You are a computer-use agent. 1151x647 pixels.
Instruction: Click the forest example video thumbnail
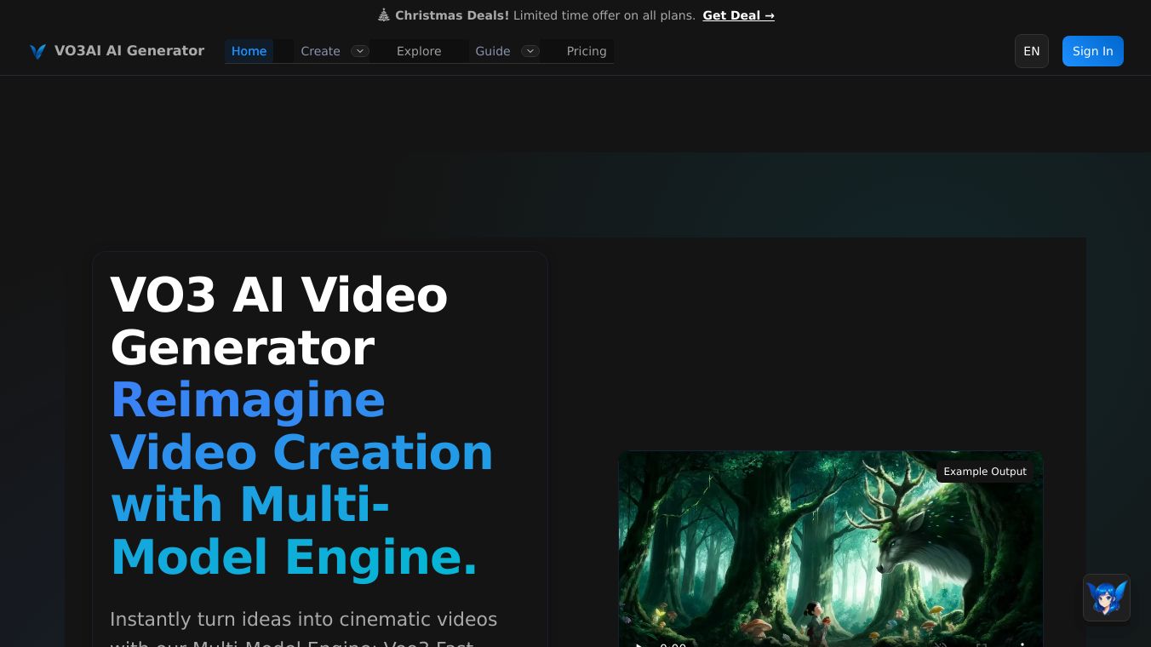831,549
